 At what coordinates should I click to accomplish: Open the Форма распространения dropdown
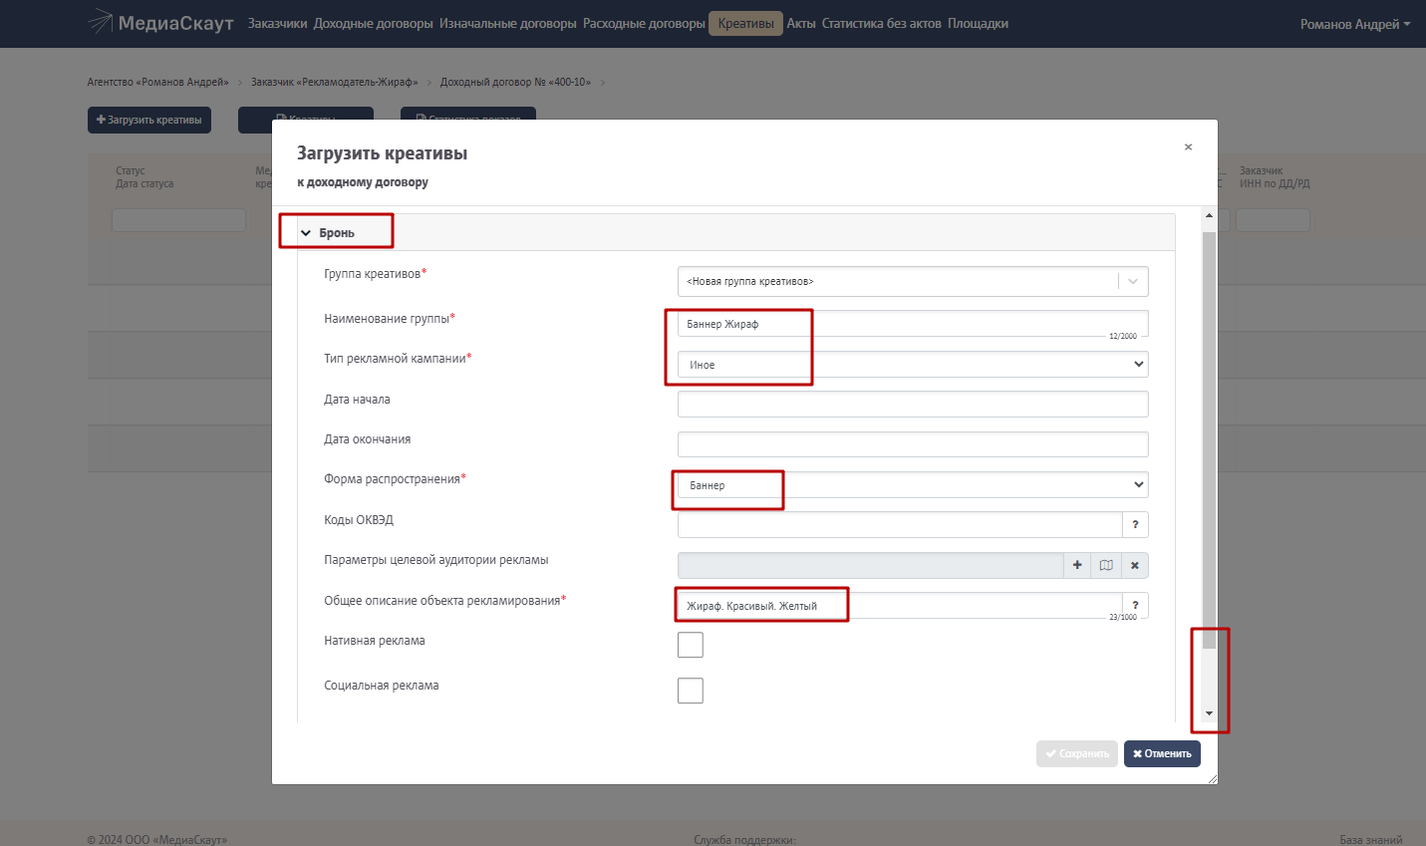[x=912, y=485]
